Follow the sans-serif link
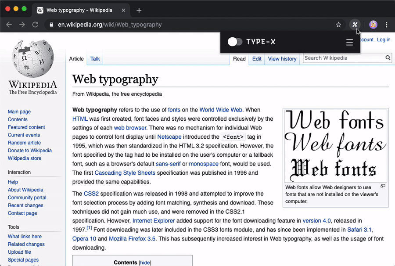 168,164
